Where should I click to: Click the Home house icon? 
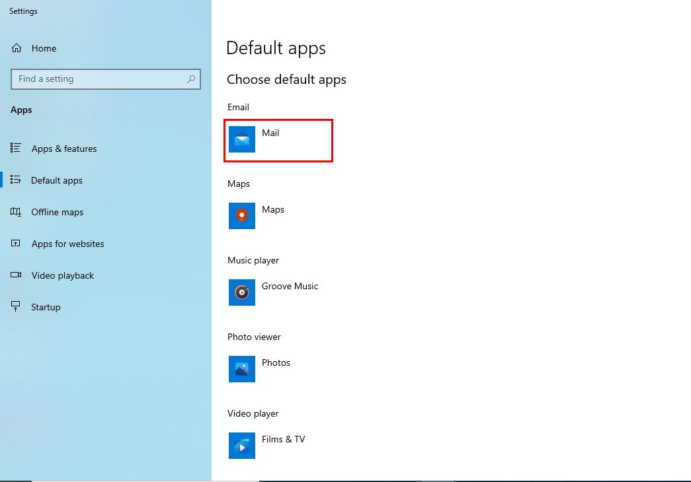(x=17, y=48)
